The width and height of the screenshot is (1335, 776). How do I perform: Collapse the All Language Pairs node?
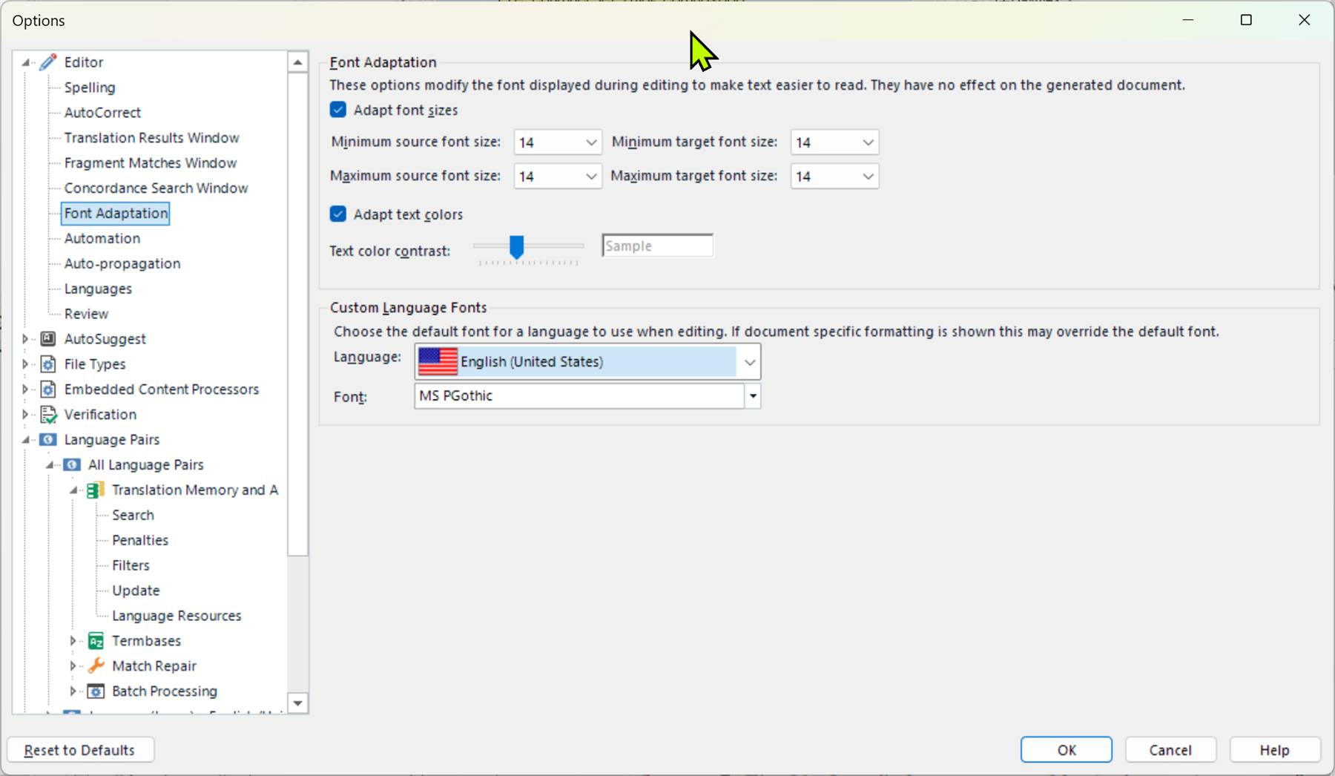point(50,465)
